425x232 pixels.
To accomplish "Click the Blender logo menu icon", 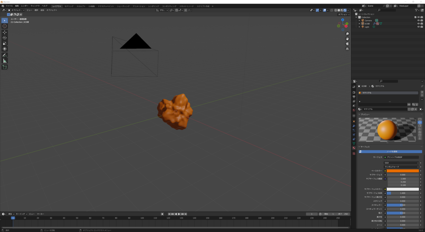I will 2,6.
